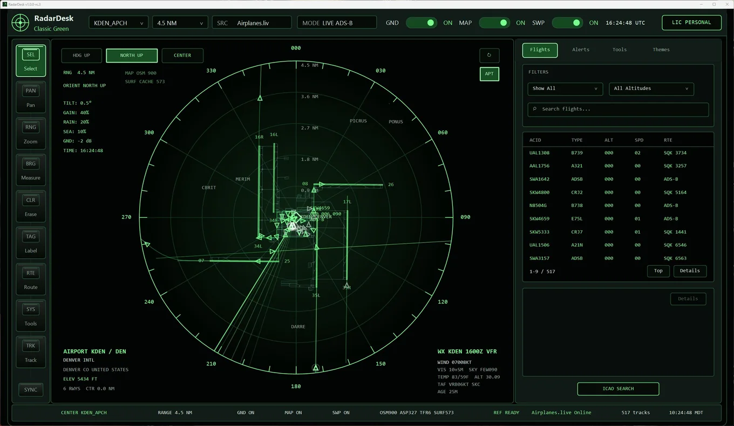Click the PONUS waypoint label
Screen dimensions: 734x426
396,122
